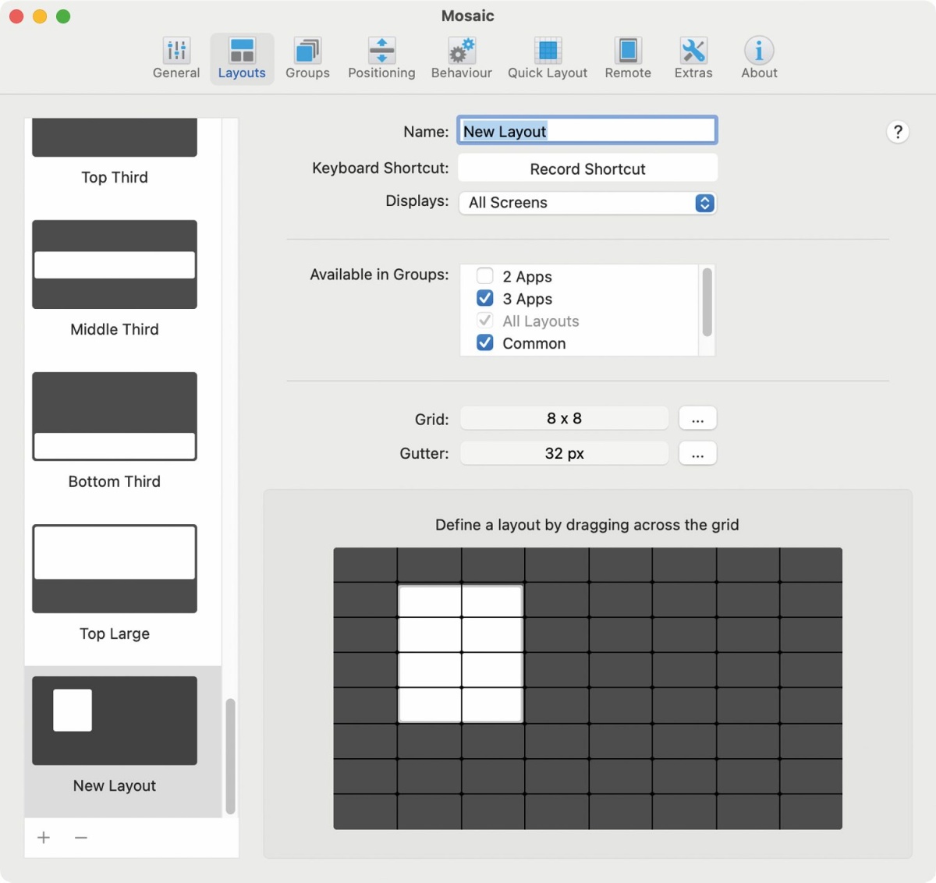Click the help question mark button

pyautogui.click(x=898, y=132)
